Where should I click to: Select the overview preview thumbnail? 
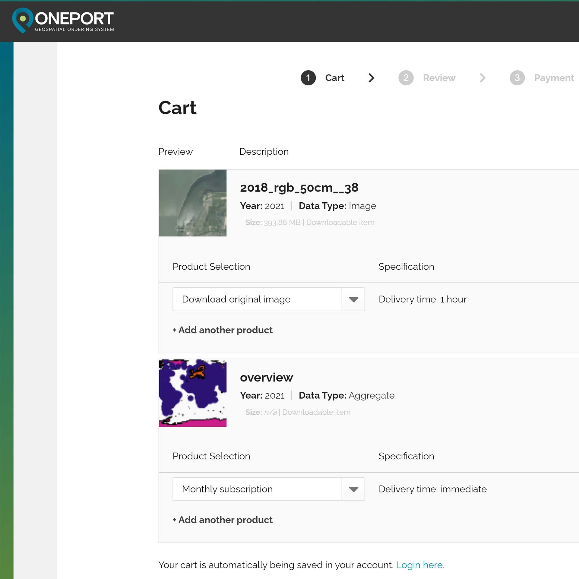(193, 393)
